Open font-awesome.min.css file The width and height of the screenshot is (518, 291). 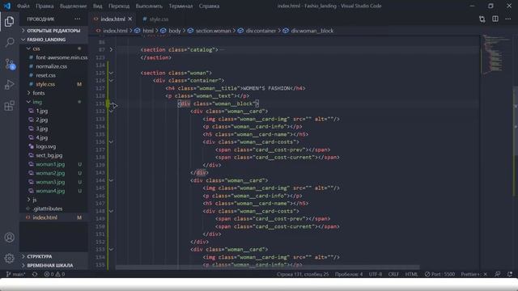click(x=62, y=57)
